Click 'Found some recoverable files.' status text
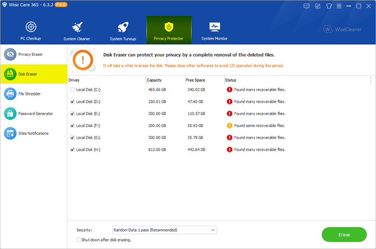Viewport: 376px width, 249px height. 259,125
